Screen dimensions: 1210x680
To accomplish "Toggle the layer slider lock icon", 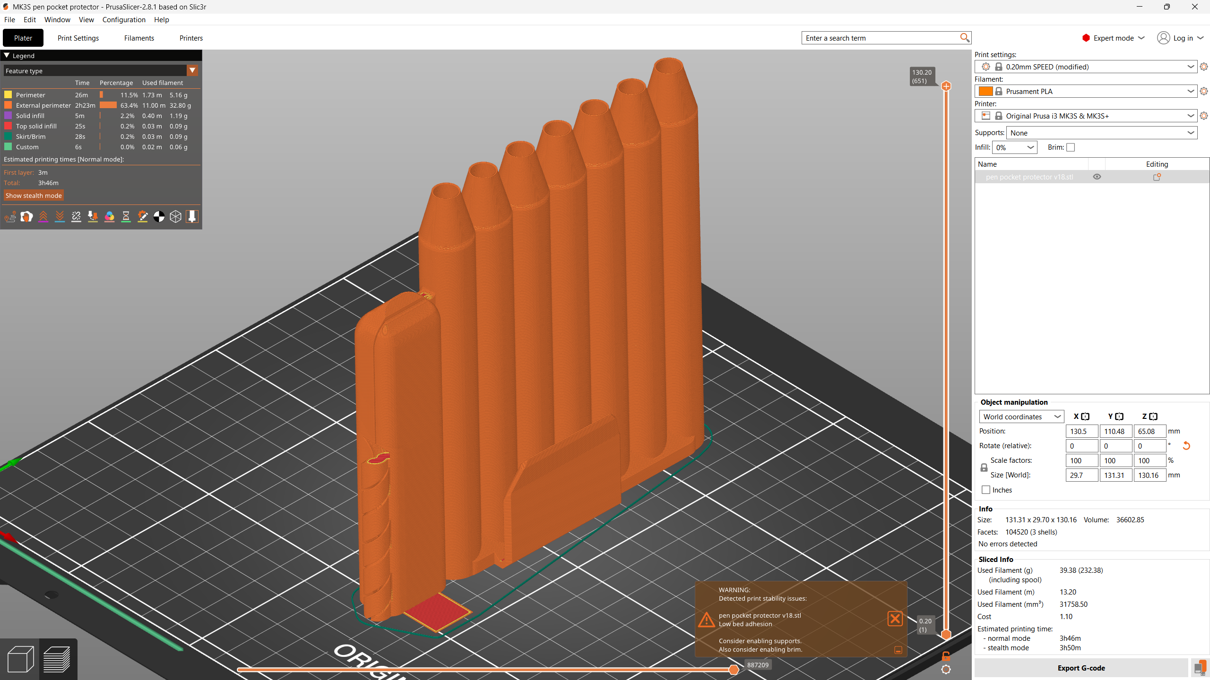I will click(946, 656).
